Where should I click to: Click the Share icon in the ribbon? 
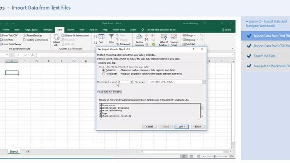pyautogui.click(x=222, y=29)
